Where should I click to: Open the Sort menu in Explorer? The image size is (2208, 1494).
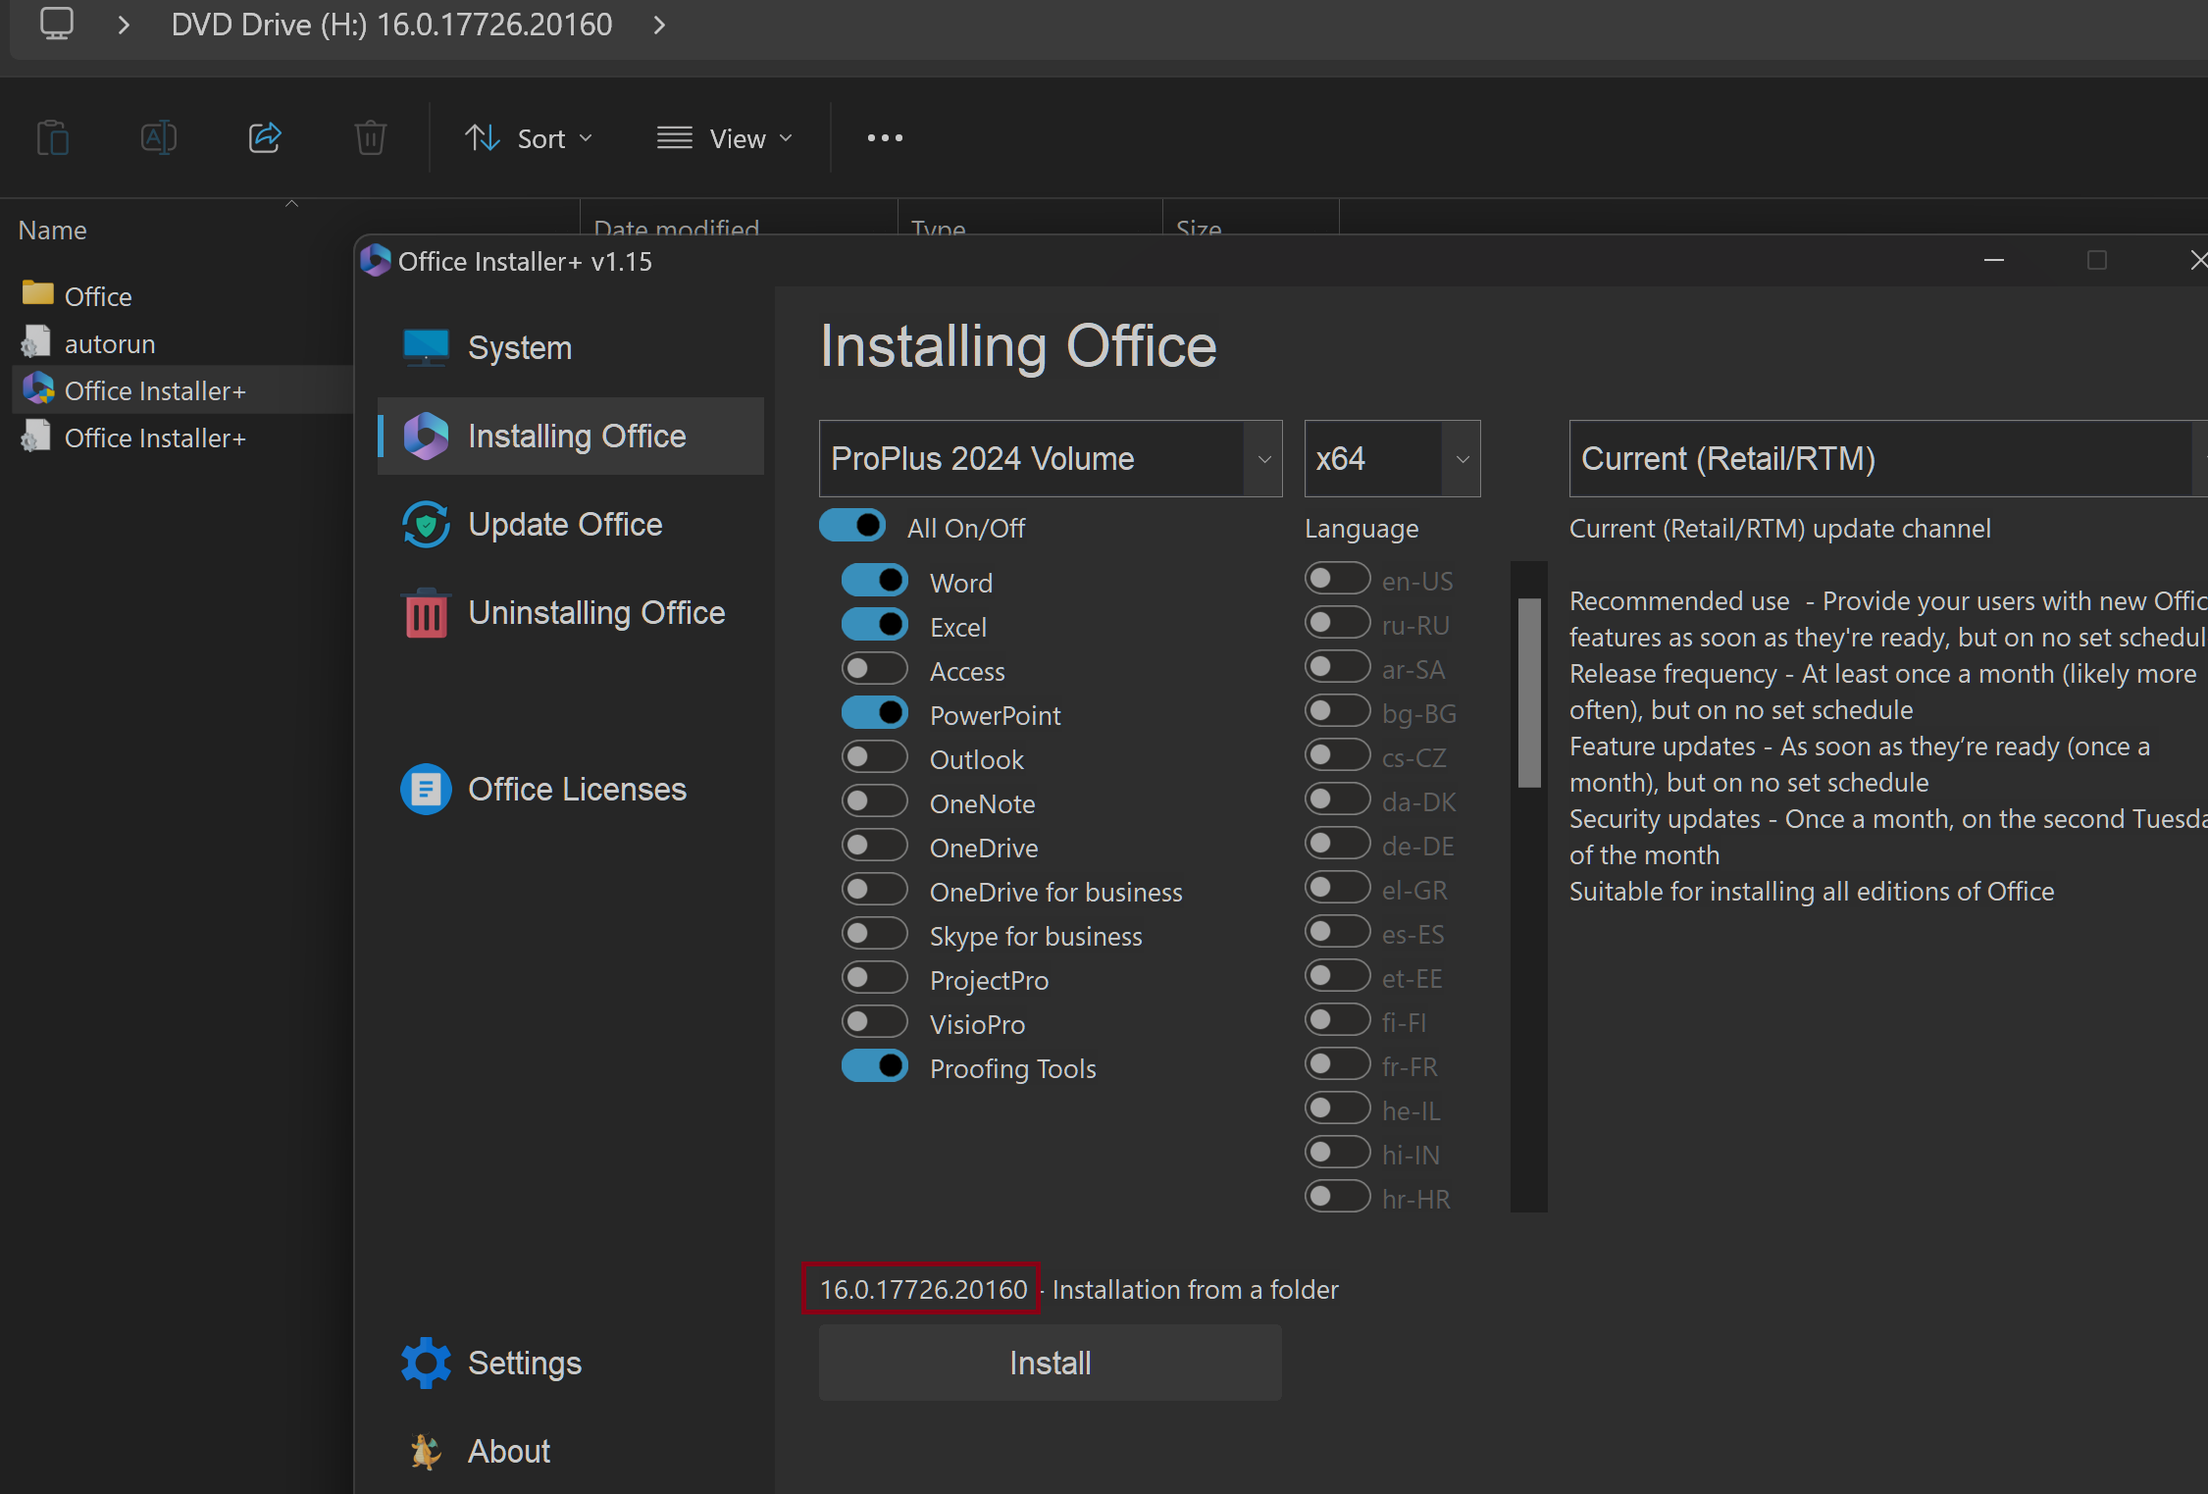pos(530,138)
